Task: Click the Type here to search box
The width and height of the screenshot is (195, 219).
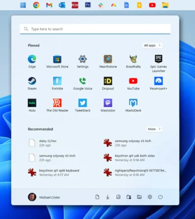Action: click(x=95, y=29)
